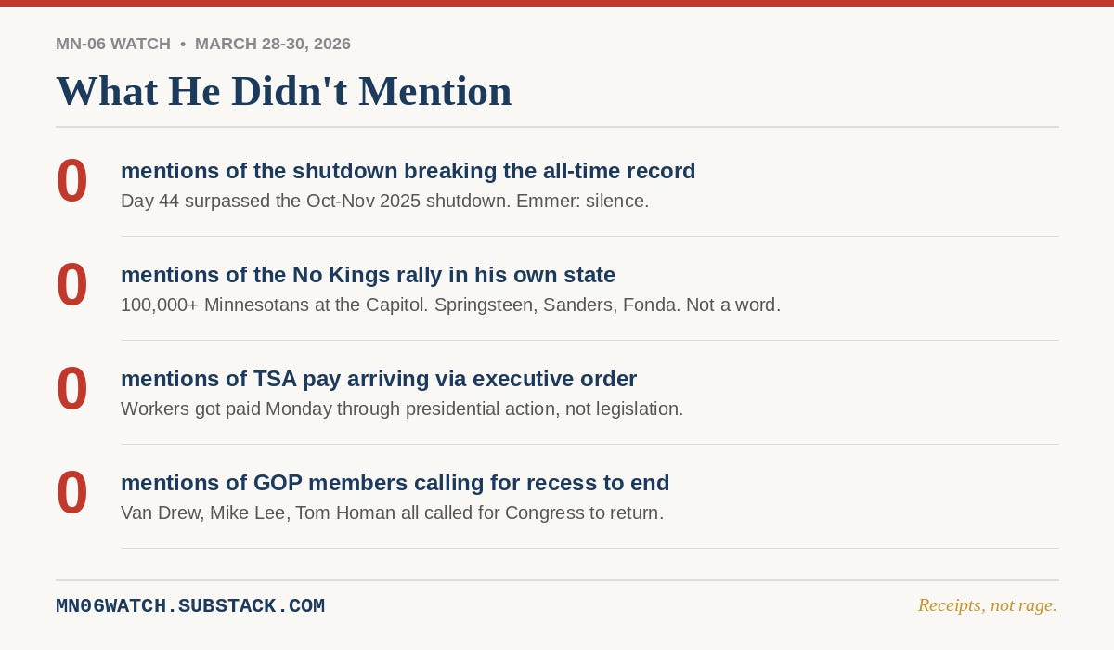Click the bullet dot between header labels
The width and height of the screenshot is (1114, 650).
[183, 44]
